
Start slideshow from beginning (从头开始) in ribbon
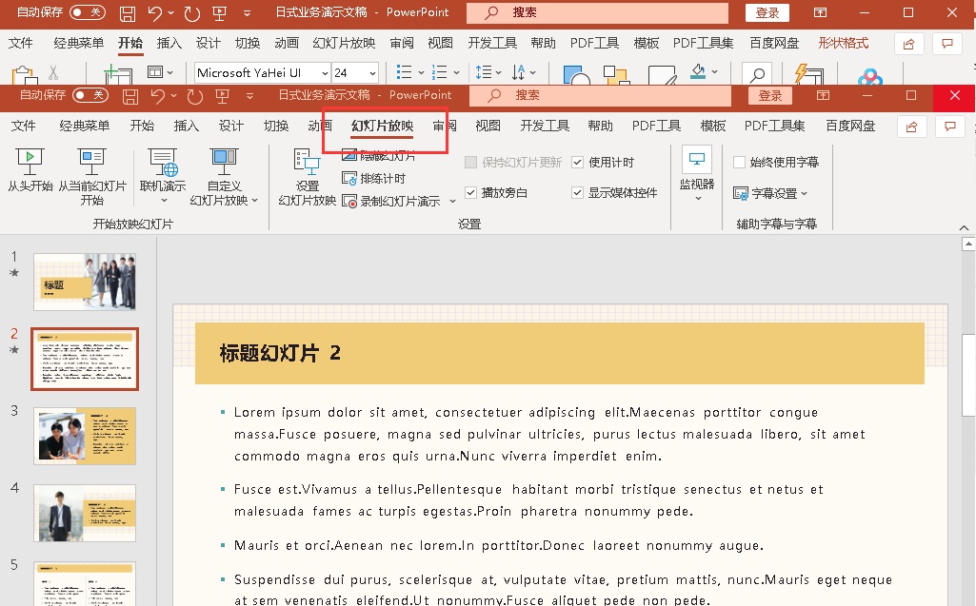[x=30, y=169]
